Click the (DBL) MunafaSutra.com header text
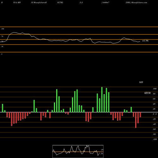158x158 pixels. coord(136,3)
